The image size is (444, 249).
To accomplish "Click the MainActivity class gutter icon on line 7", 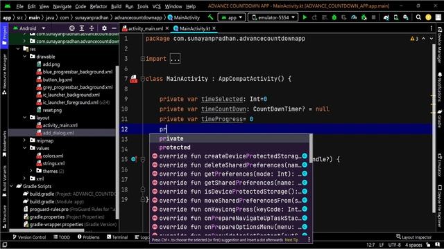I will (133, 79).
